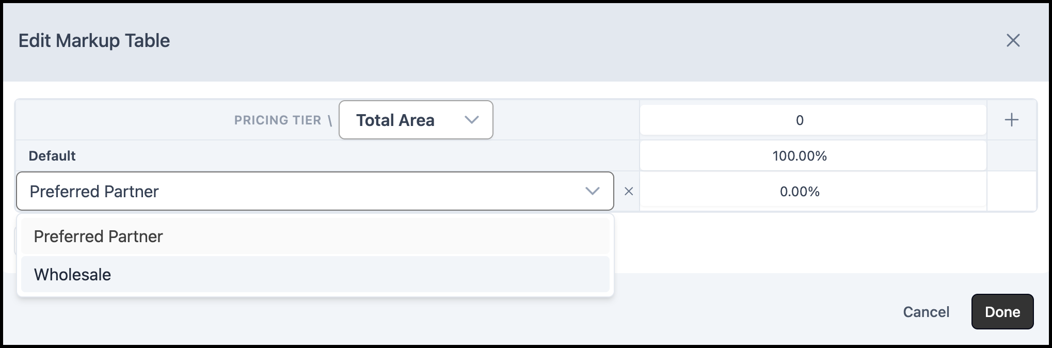Screen dimensions: 1052x348
Task: Open the Total Area dropdown
Action: coord(416,120)
